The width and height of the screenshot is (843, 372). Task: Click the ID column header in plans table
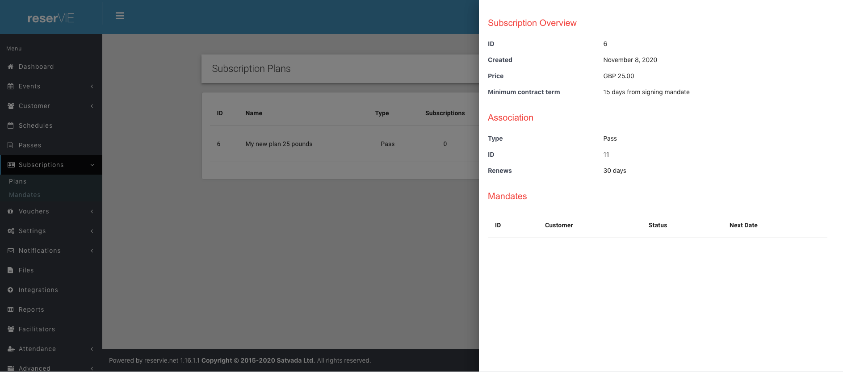(x=220, y=113)
